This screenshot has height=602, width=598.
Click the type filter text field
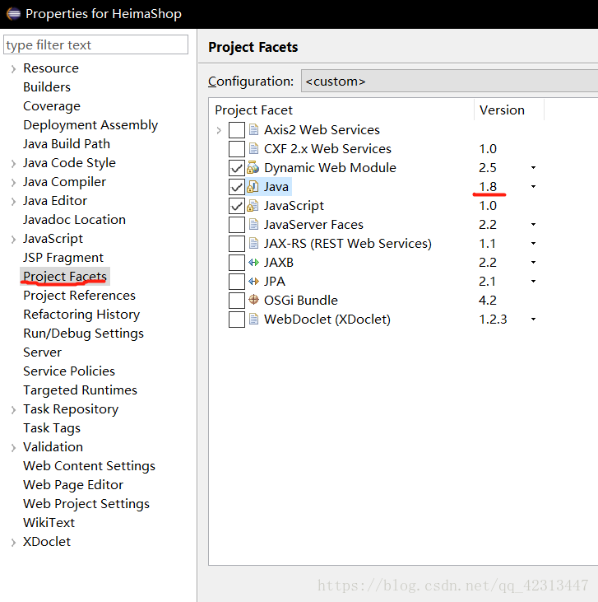(x=96, y=44)
